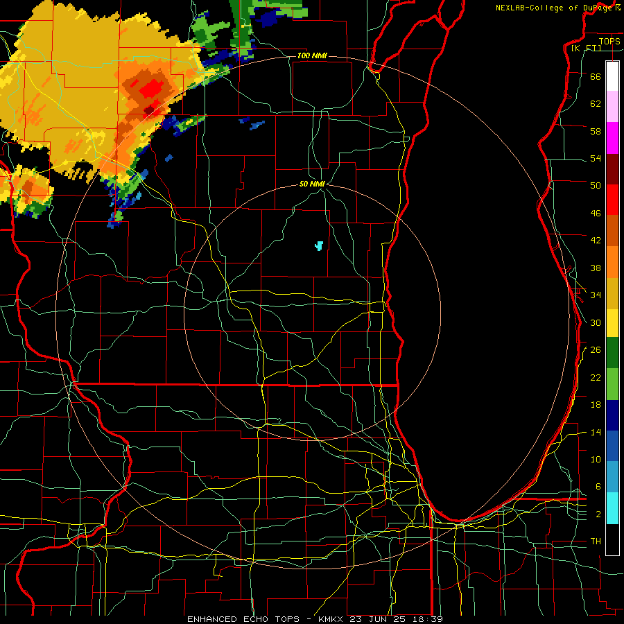Click the "NEXLAB-College of DuPage" credit text
This screenshot has height=624, width=624.
(x=555, y=8)
